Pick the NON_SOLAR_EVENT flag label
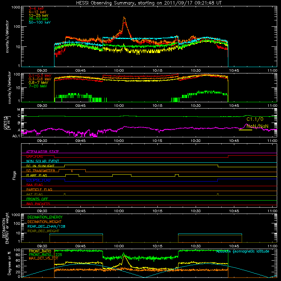Viewport: 281px width, 281px height. pyautogui.click(x=43, y=161)
